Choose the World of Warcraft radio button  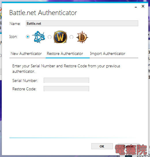tap(50, 37)
